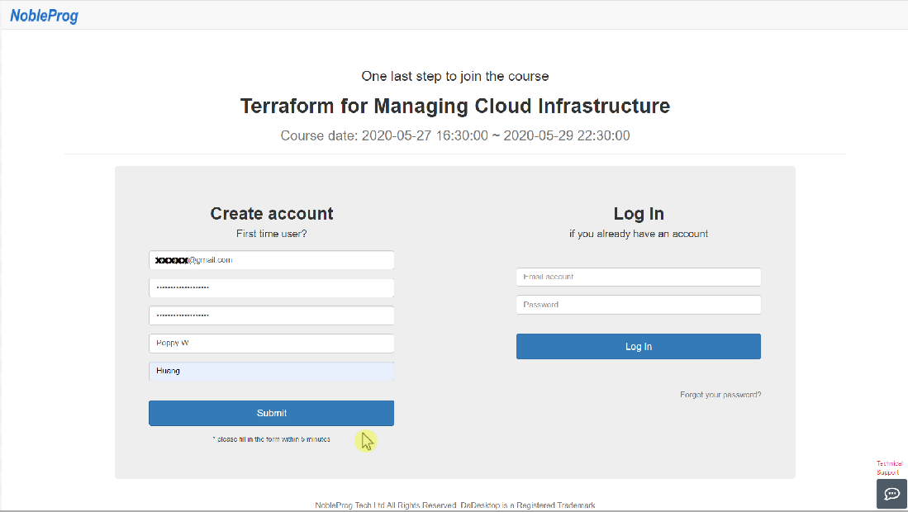The width and height of the screenshot is (908, 512).
Task: Click the Email account field in Log In
Action: coord(639,277)
